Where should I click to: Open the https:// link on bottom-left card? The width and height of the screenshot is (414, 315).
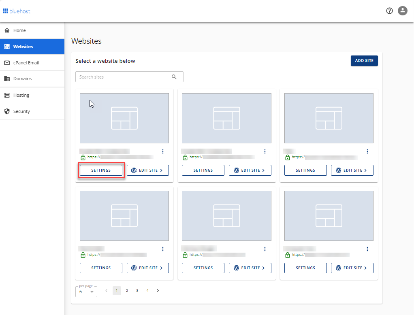[x=117, y=255]
